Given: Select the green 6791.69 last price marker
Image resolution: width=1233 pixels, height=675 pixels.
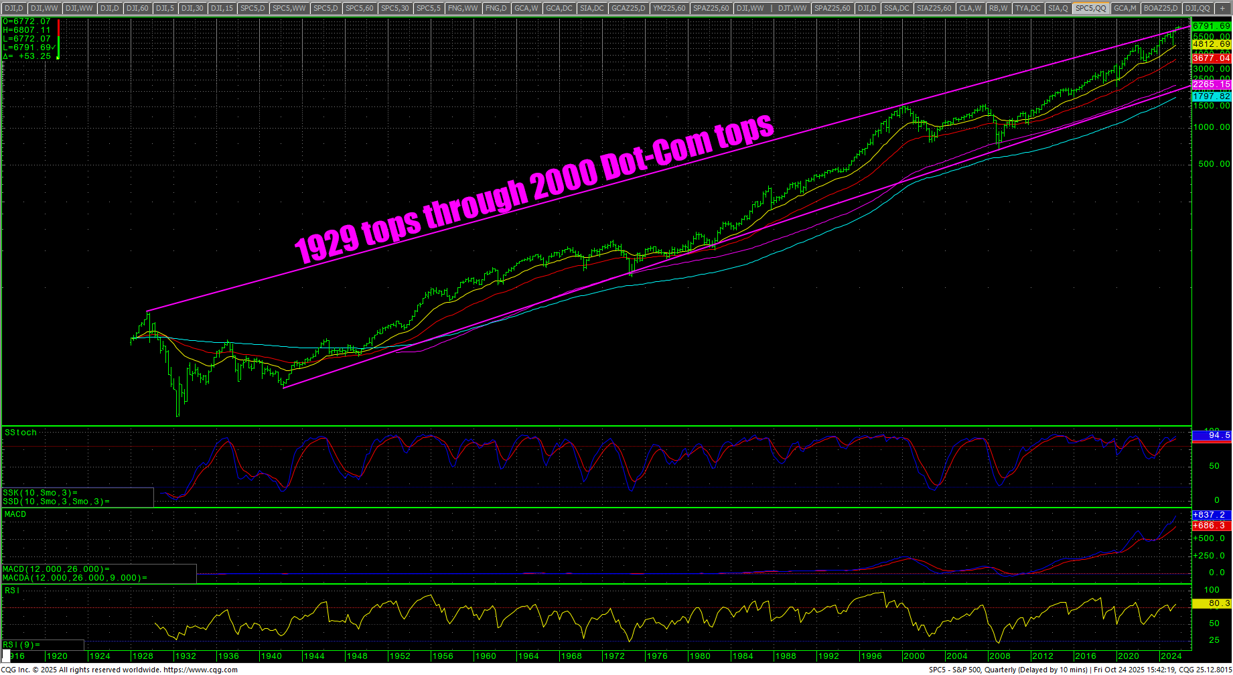Looking at the screenshot, I should click(1211, 26).
